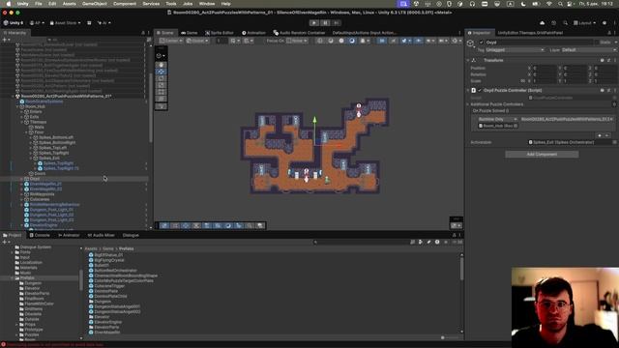
Task: Select ElevatorEngine prefab asset
Action: click(107, 322)
